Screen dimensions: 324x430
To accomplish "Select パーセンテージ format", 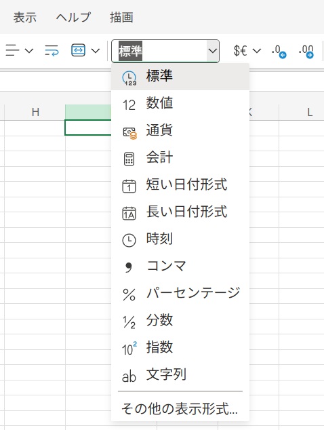I will 180,294.
